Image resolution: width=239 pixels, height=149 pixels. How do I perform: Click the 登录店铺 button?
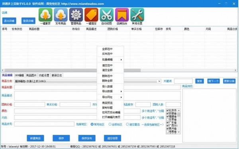tap(28, 21)
